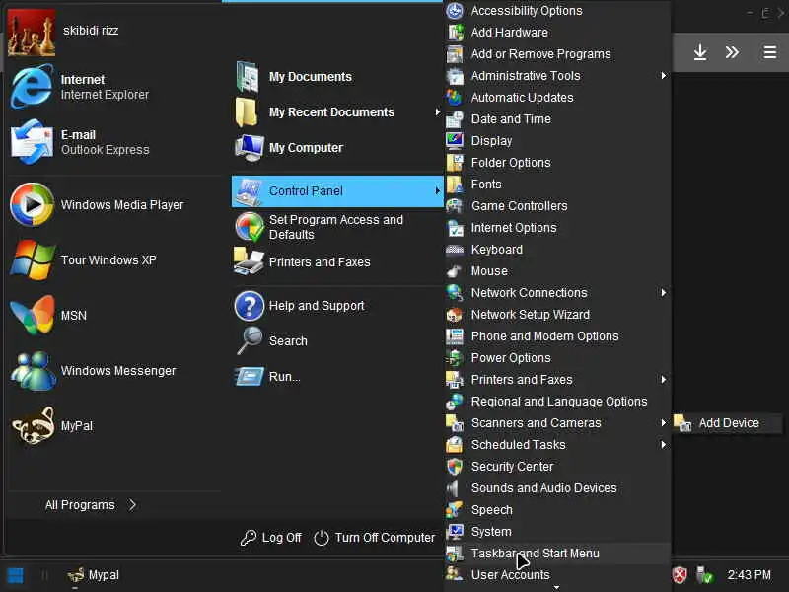Expand All Programs list

pos(91,505)
